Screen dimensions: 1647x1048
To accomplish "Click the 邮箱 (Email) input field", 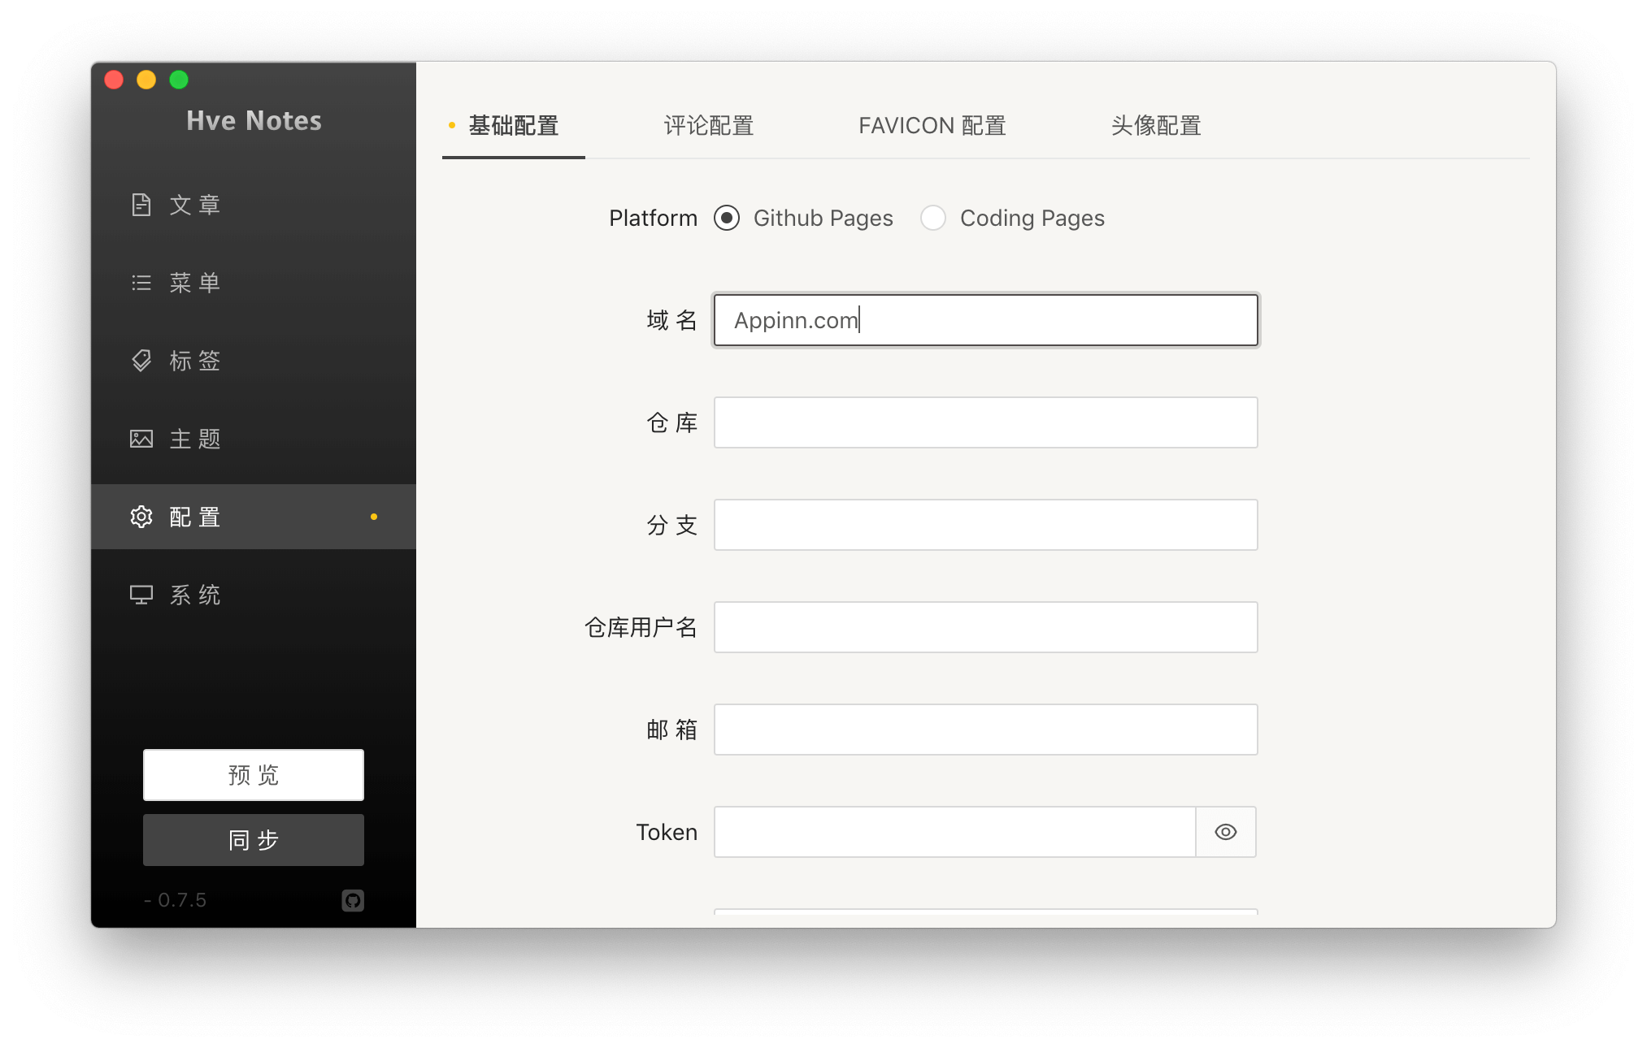I will point(983,728).
